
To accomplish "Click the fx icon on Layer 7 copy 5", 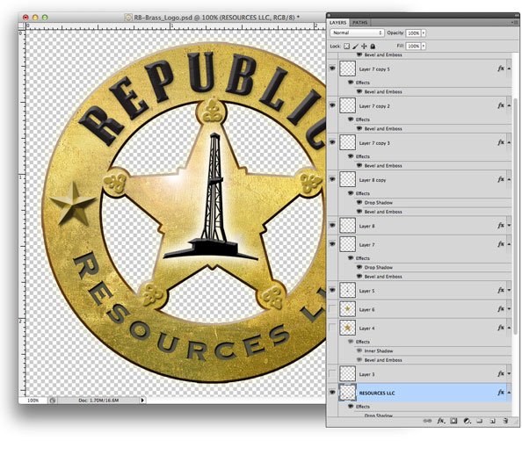I will coord(501,69).
